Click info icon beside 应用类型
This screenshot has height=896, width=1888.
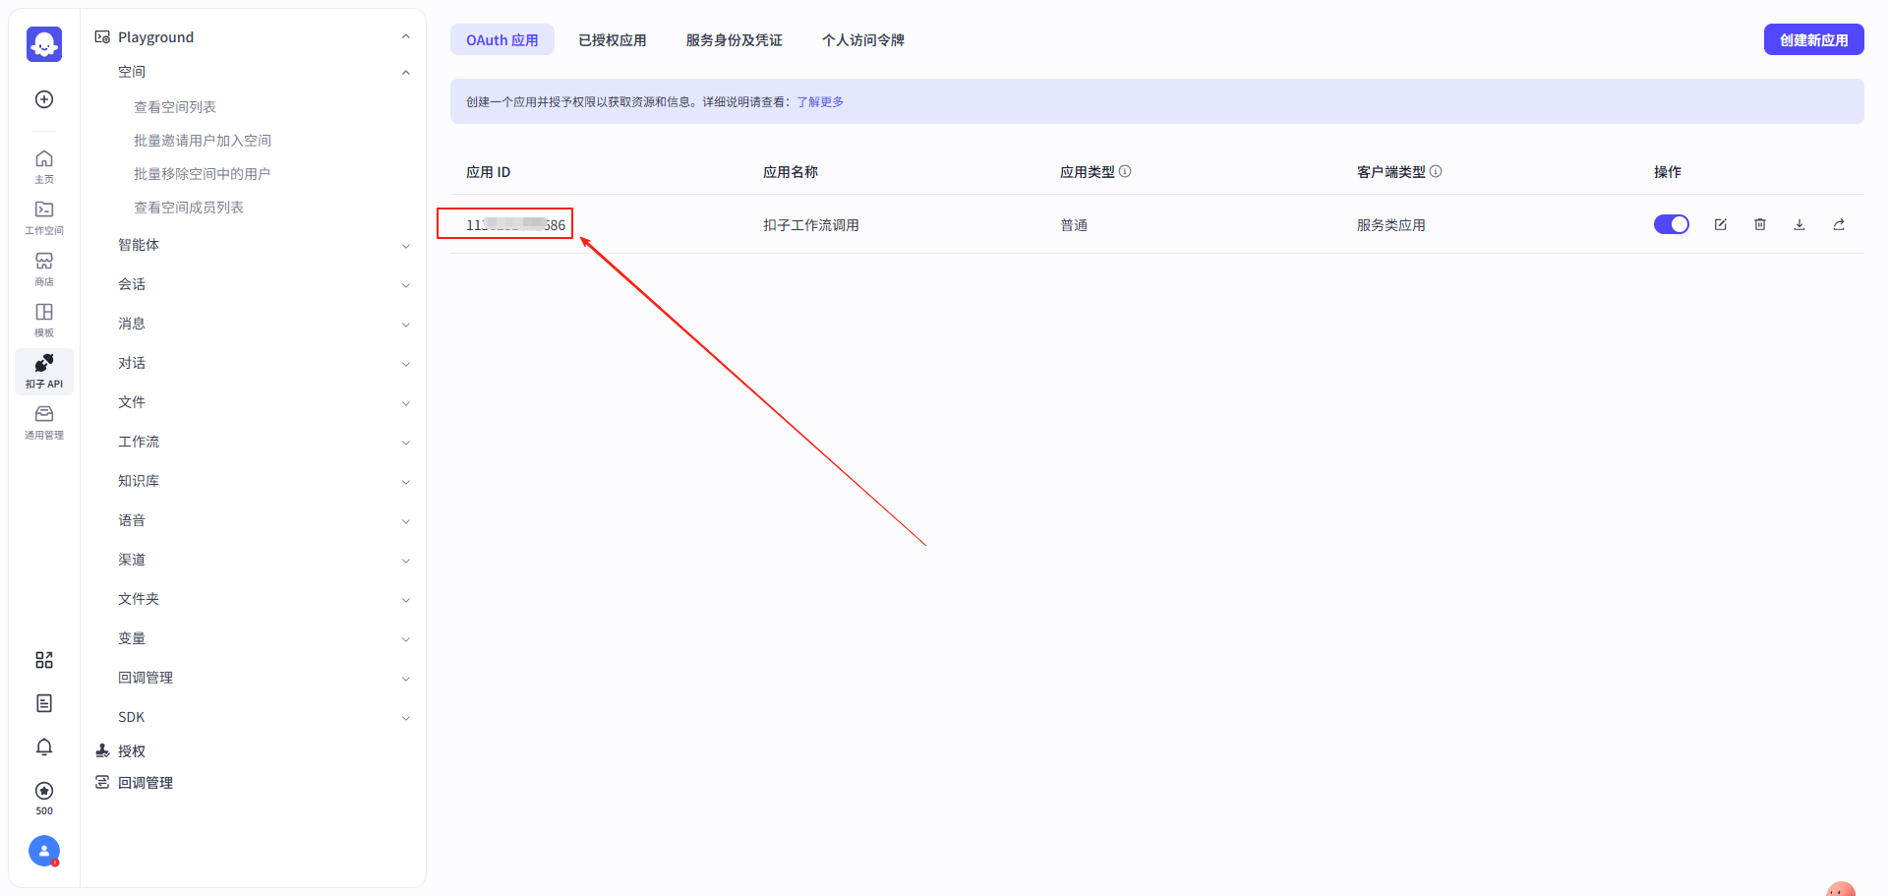tap(1125, 171)
